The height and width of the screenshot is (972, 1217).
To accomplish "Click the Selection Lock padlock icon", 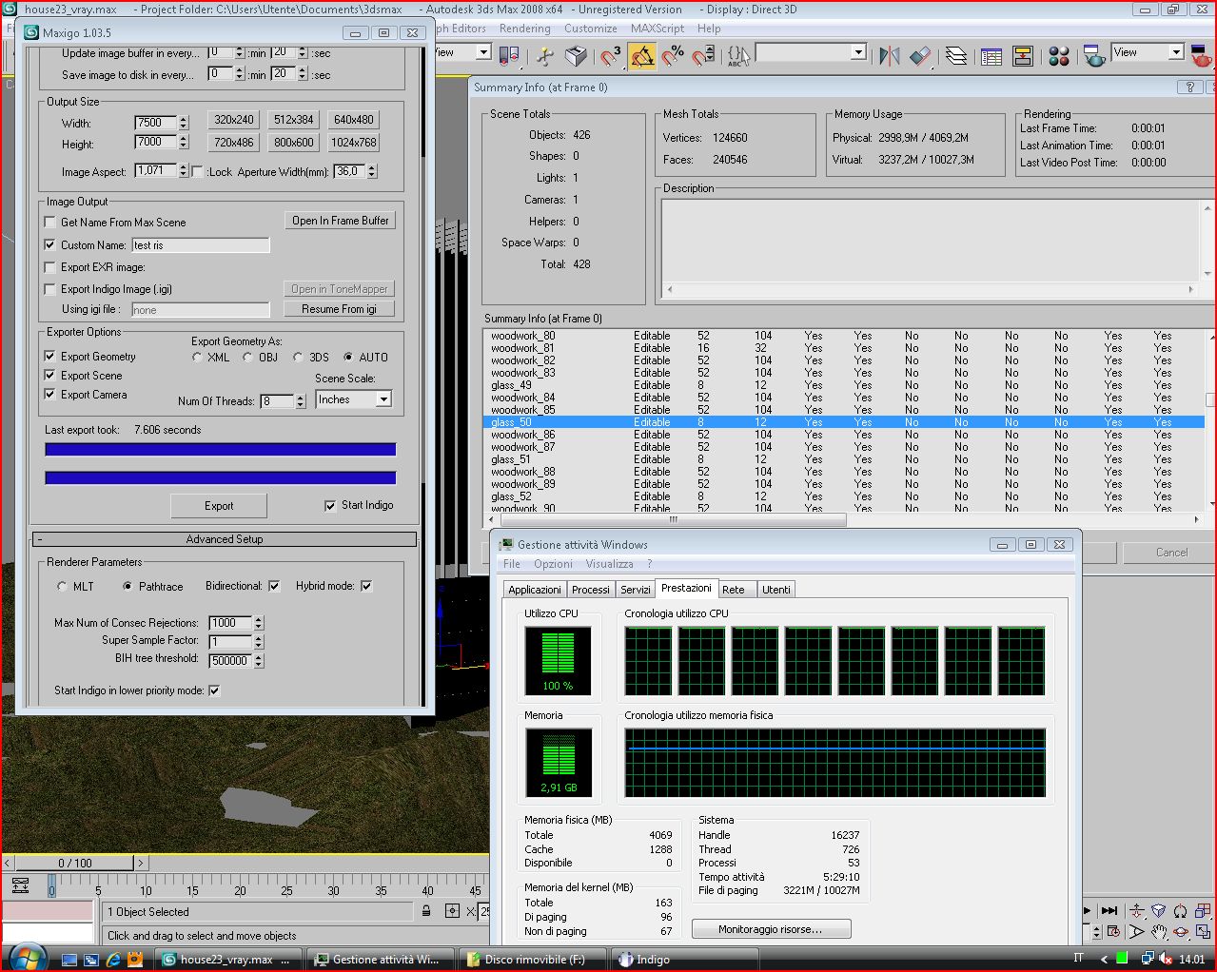I will click(426, 911).
